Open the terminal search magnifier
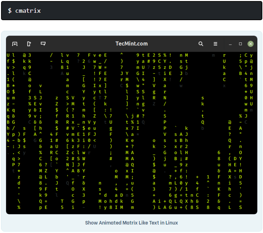 point(201,44)
